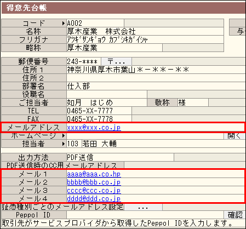Edit the 敬称 field 様
Viewport: 246px width, 229px height.
pos(193,102)
